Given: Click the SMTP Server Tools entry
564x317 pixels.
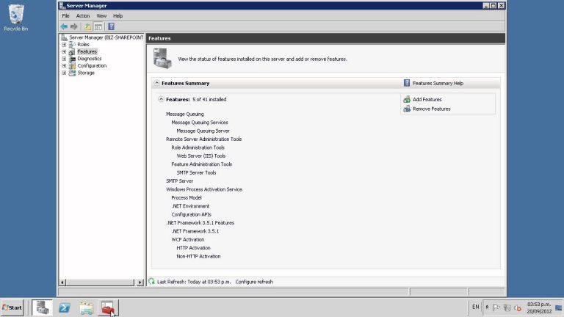Looking at the screenshot, I should click(x=196, y=172).
